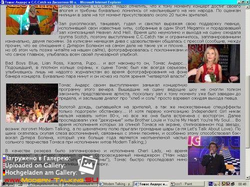
Task: Minimize the Internet Explorer window
Action: coord(239,2)
